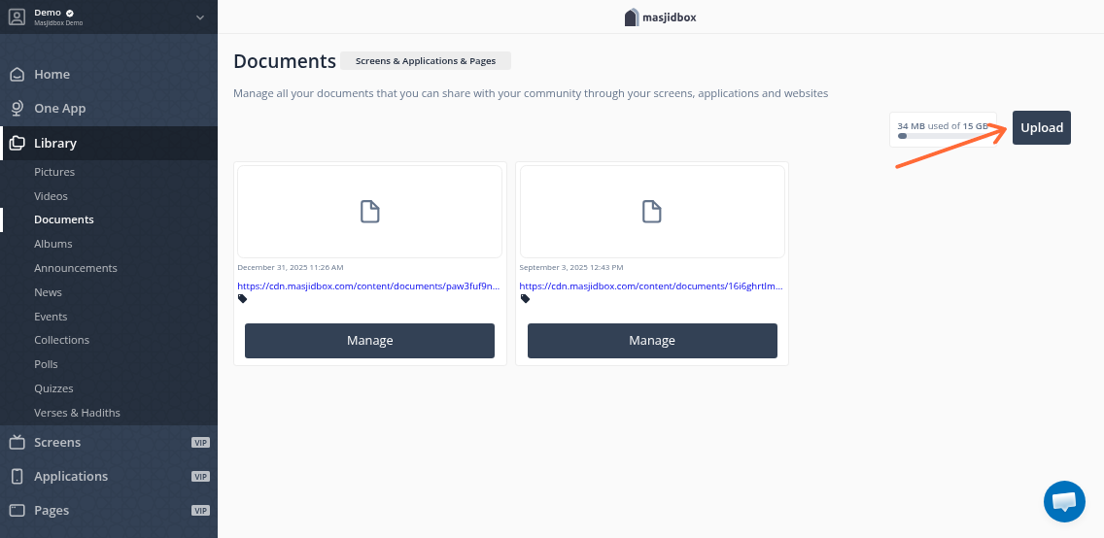This screenshot has width=1104, height=538.
Task: Open the 16i6ghrtIm document CDN link
Action: pos(651,286)
